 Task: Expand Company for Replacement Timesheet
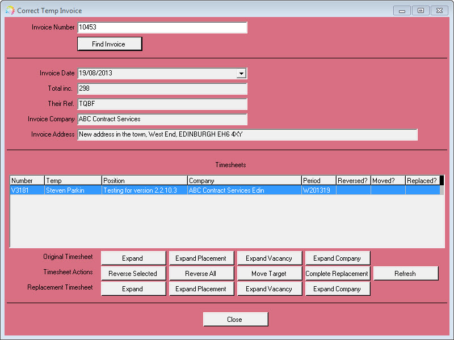tap(338, 289)
